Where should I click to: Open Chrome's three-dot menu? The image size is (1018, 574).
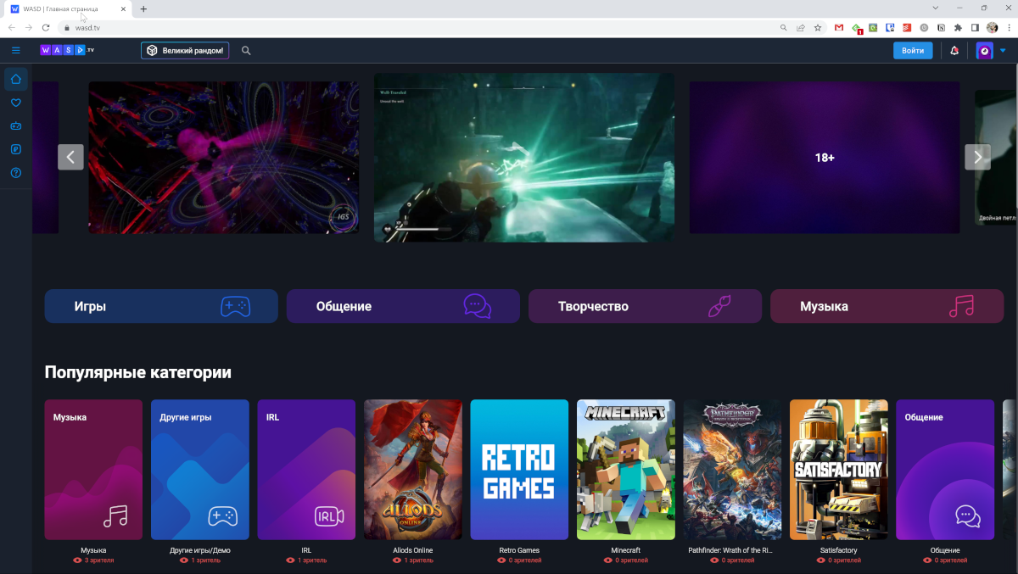[x=1008, y=27]
